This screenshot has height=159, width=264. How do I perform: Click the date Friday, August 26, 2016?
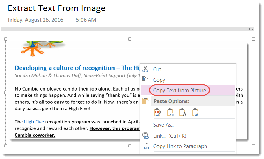tap(36, 20)
